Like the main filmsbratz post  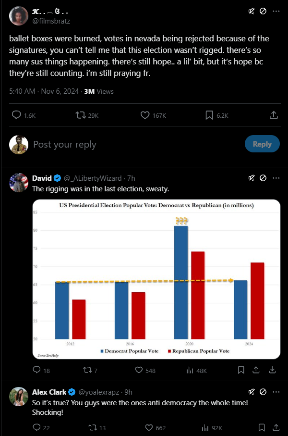click(x=145, y=115)
